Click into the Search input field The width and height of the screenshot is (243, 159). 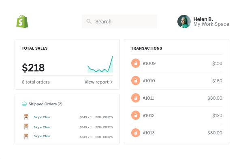(x=119, y=21)
